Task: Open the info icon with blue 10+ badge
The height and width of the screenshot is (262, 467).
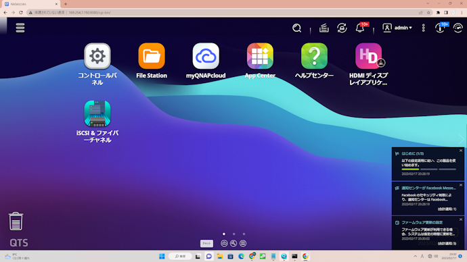Action: click(440, 28)
